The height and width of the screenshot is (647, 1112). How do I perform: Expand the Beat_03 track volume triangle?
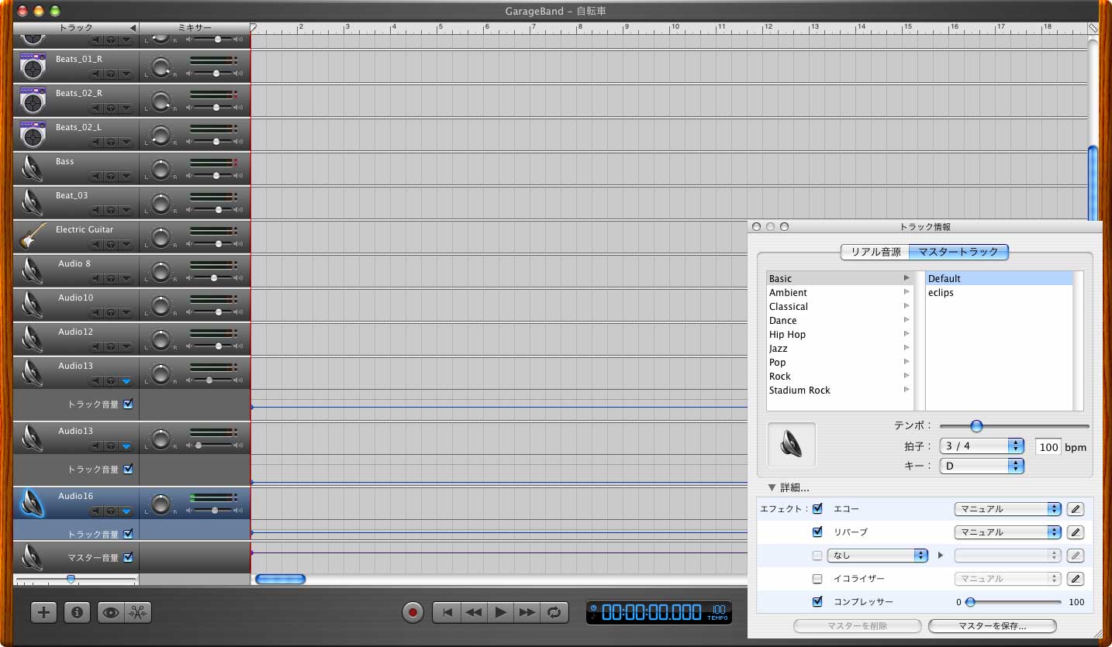click(x=126, y=211)
